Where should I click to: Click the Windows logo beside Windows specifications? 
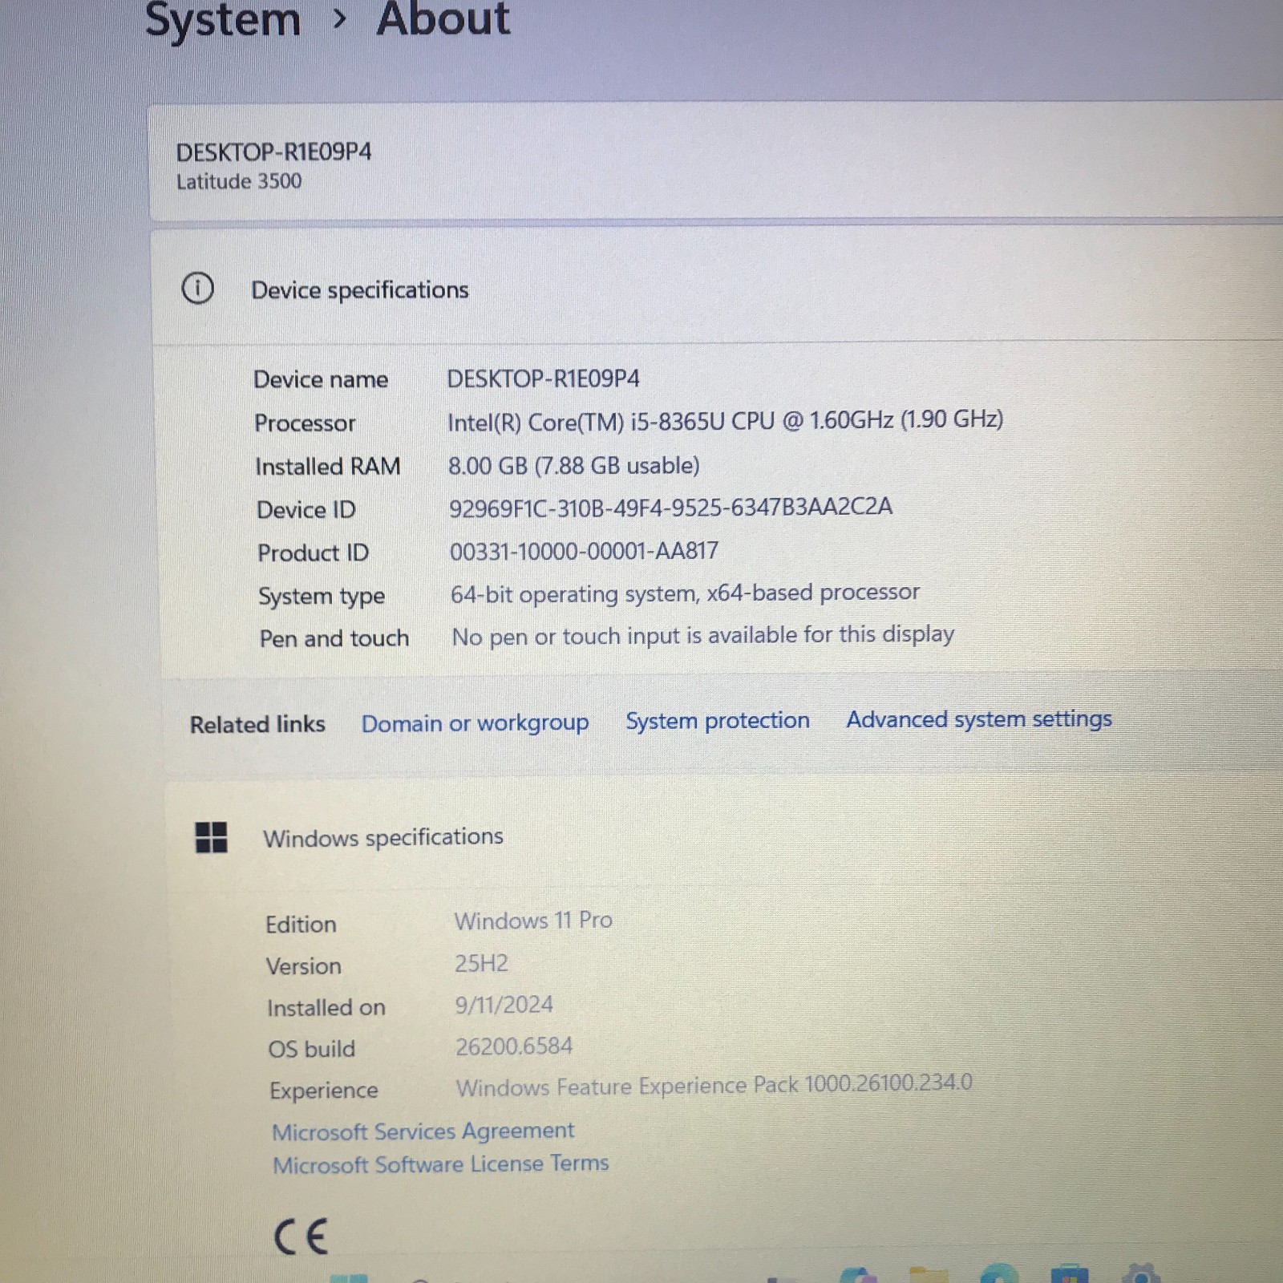coord(212,837)
